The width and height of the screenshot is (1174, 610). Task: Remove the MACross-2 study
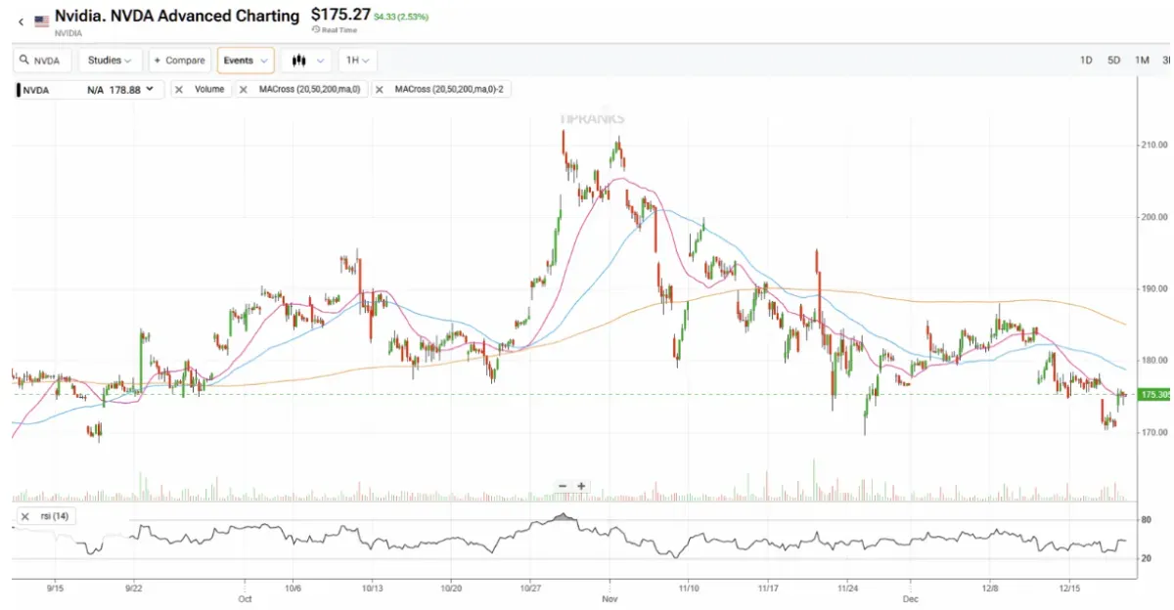click(381, 90)
